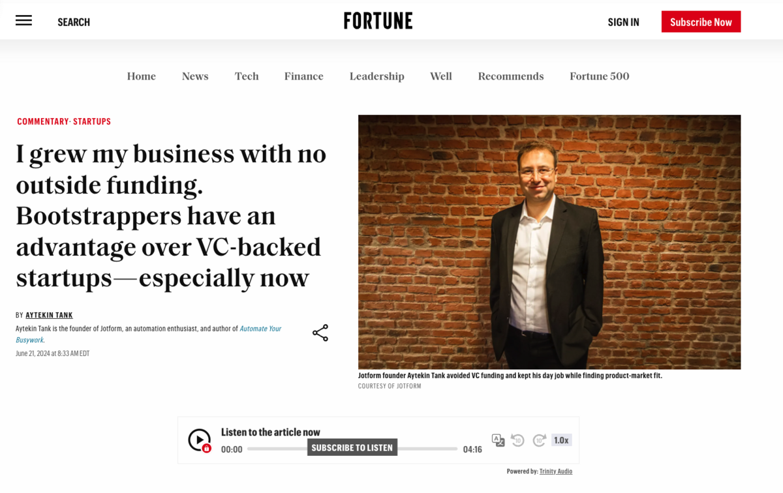
Task: Open the Tech section
Action: coord(247,76)
